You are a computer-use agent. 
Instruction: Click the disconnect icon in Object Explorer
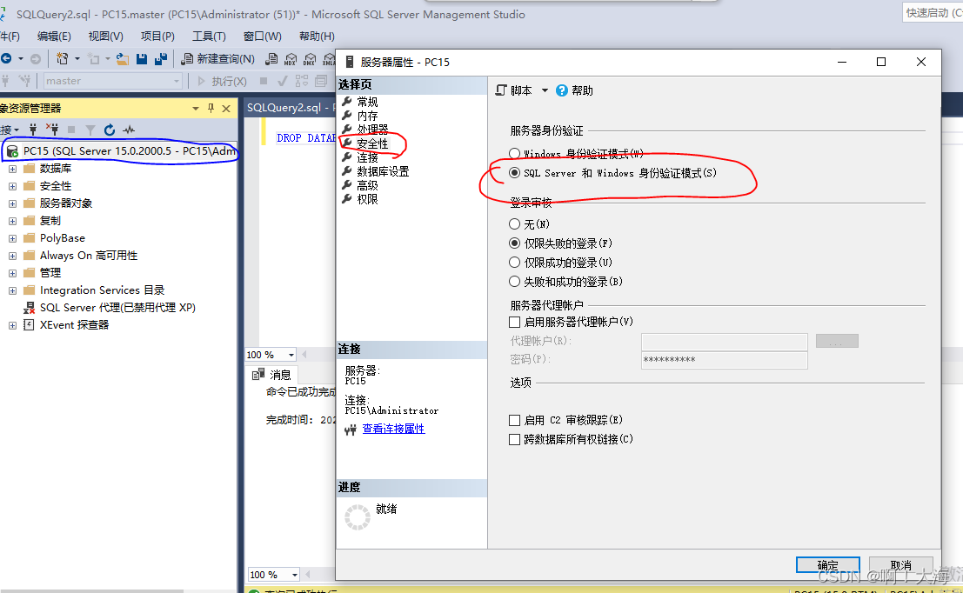[x=52, y=130]
